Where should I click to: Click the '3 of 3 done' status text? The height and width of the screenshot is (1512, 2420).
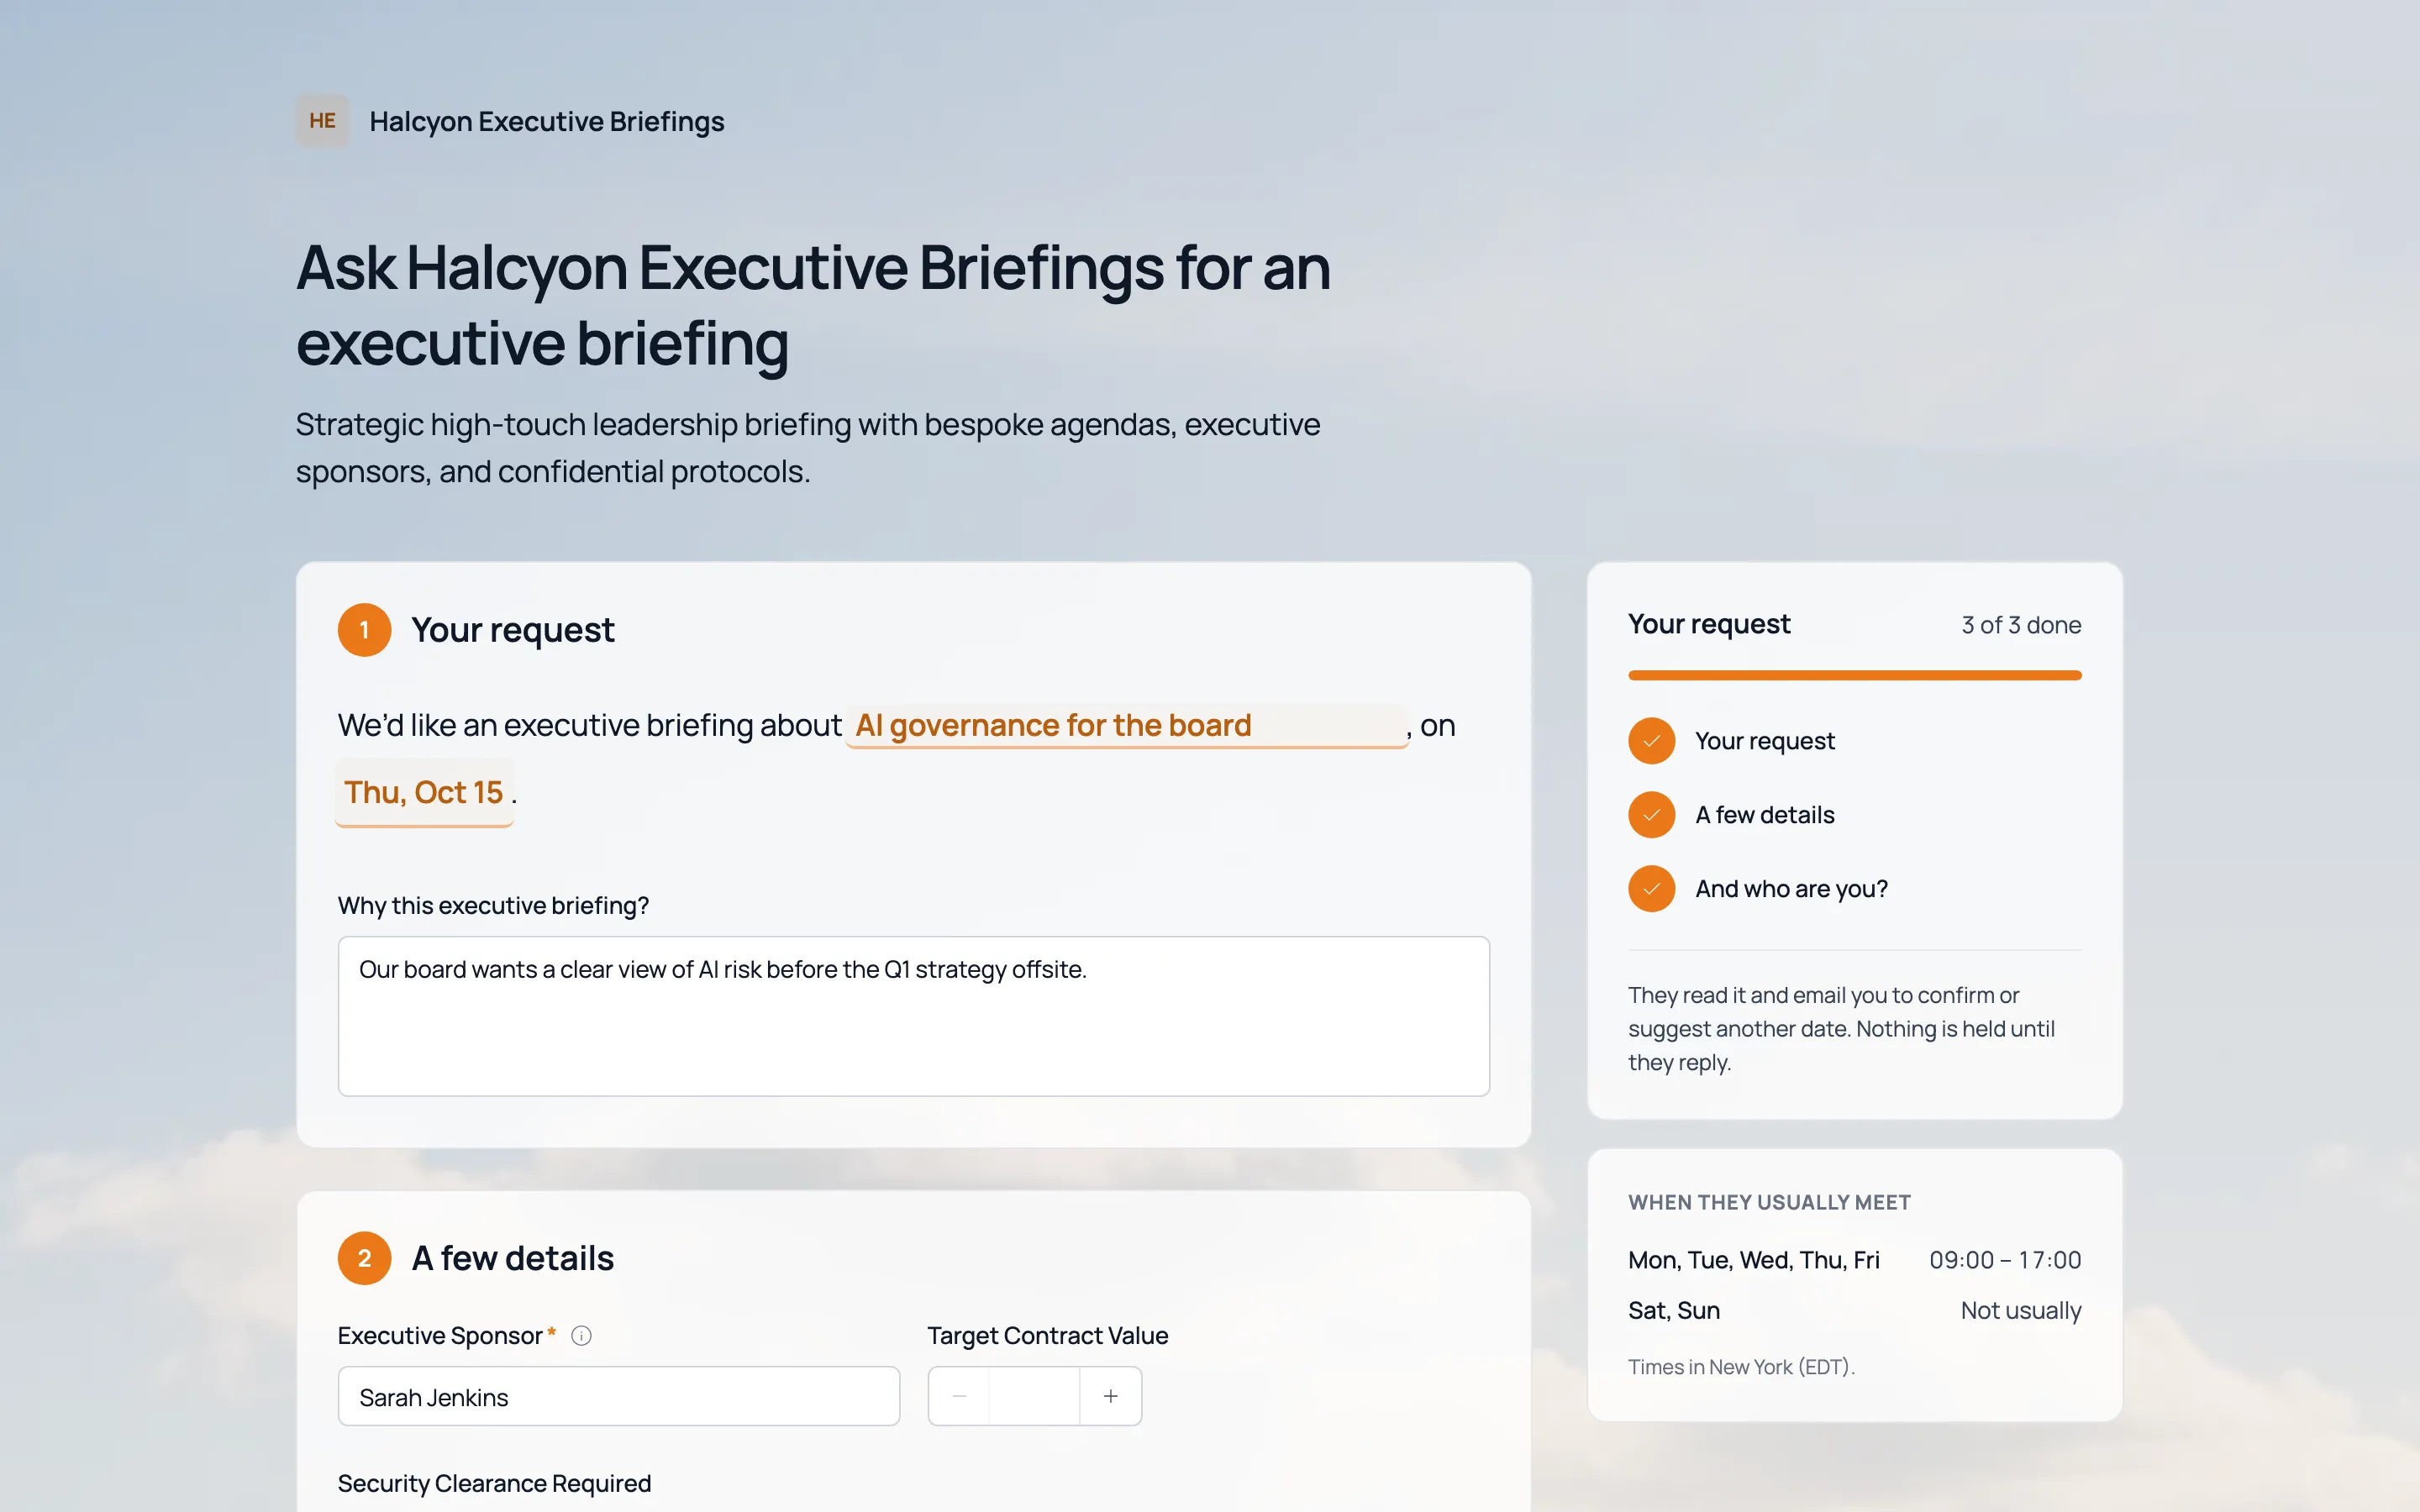click(x=2021, y=625)
